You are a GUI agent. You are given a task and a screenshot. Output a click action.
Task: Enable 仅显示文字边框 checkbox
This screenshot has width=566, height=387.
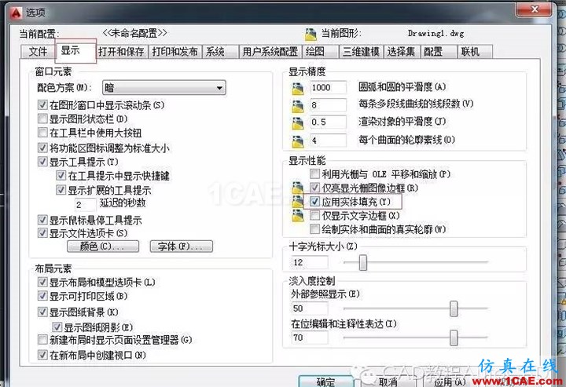[314, 216]
